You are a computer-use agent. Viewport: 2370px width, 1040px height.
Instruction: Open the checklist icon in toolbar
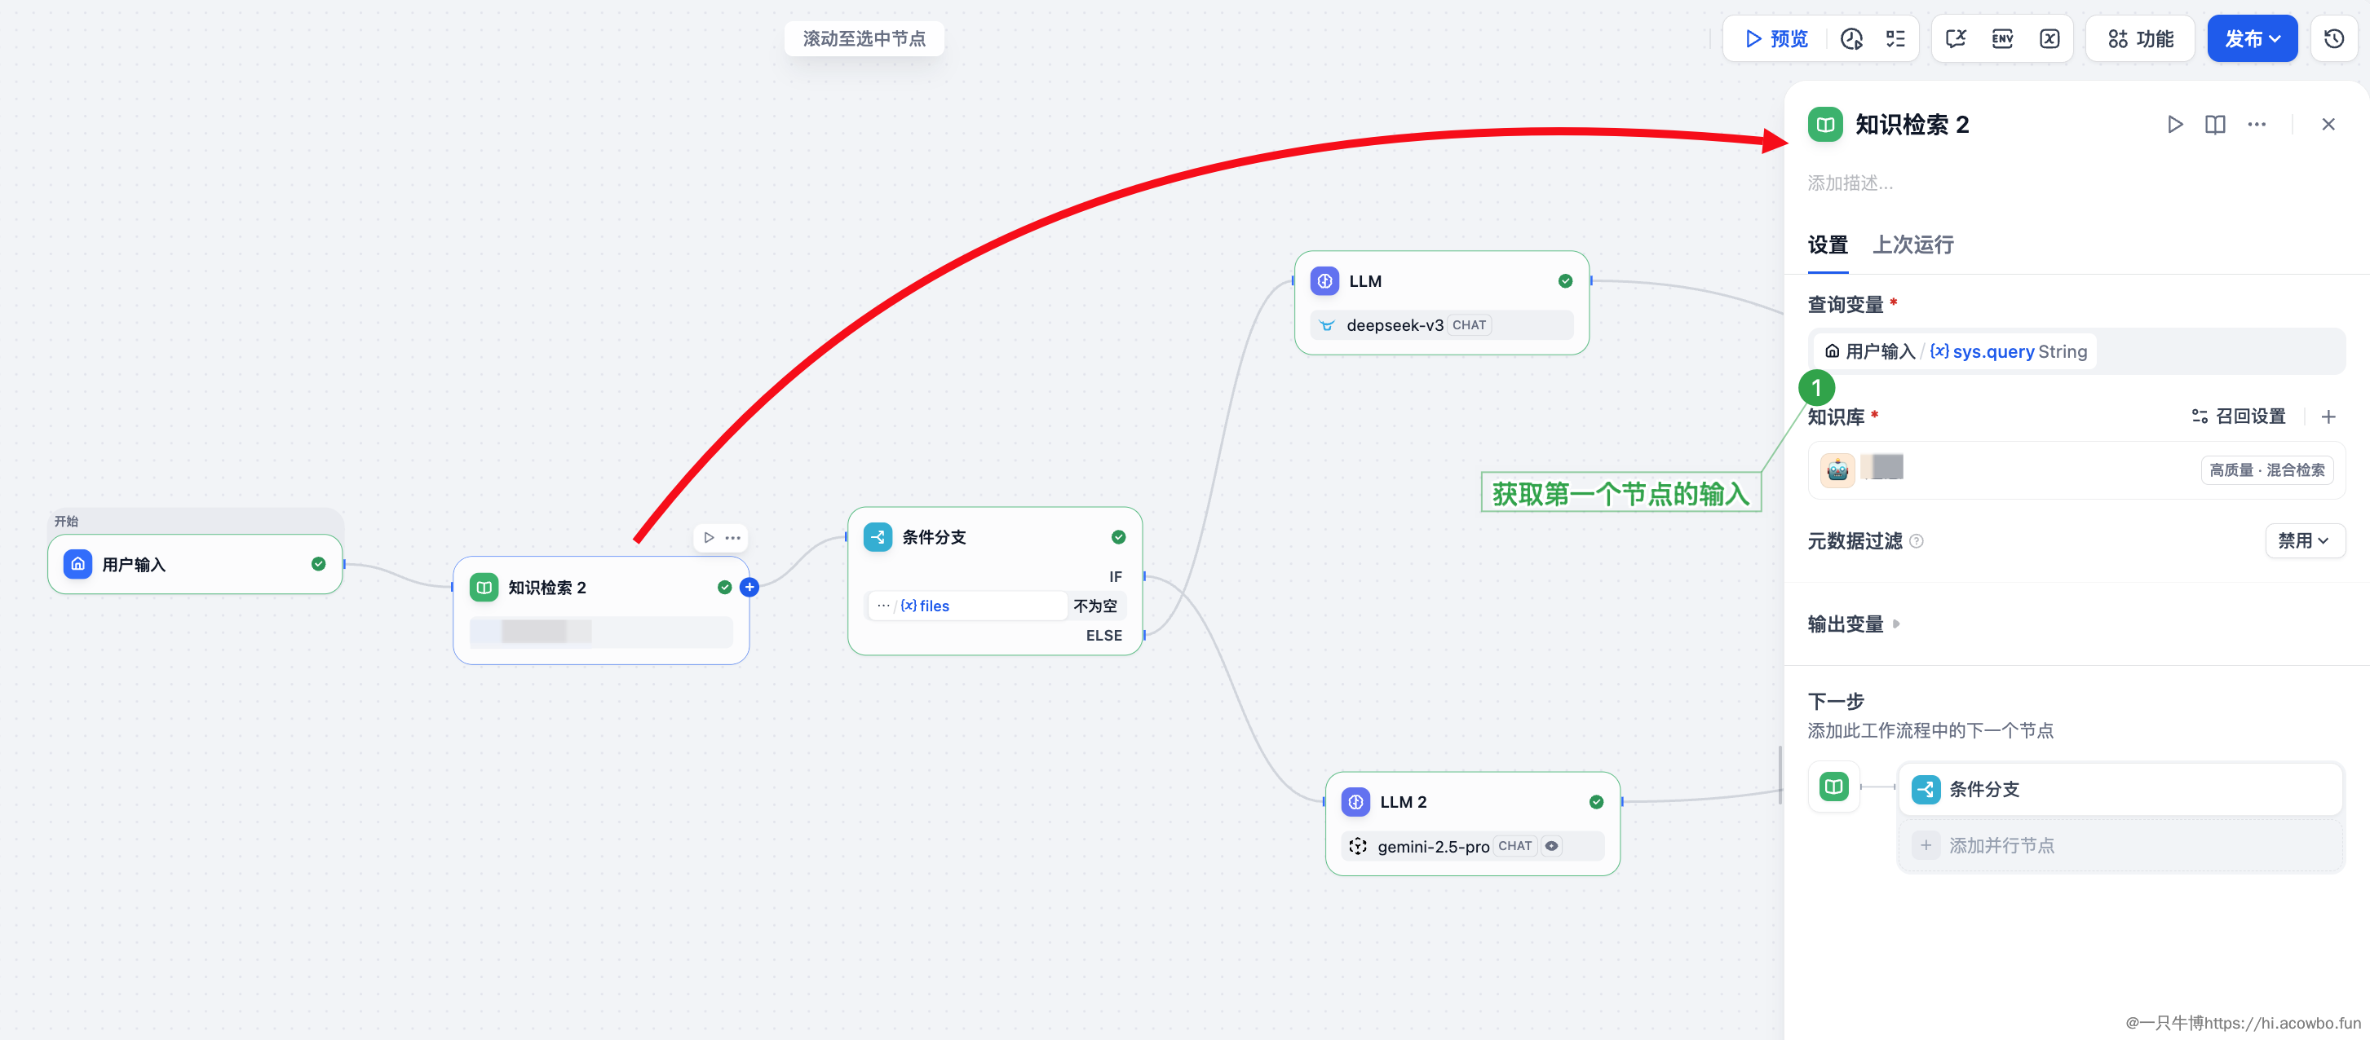click(1895, 38)
